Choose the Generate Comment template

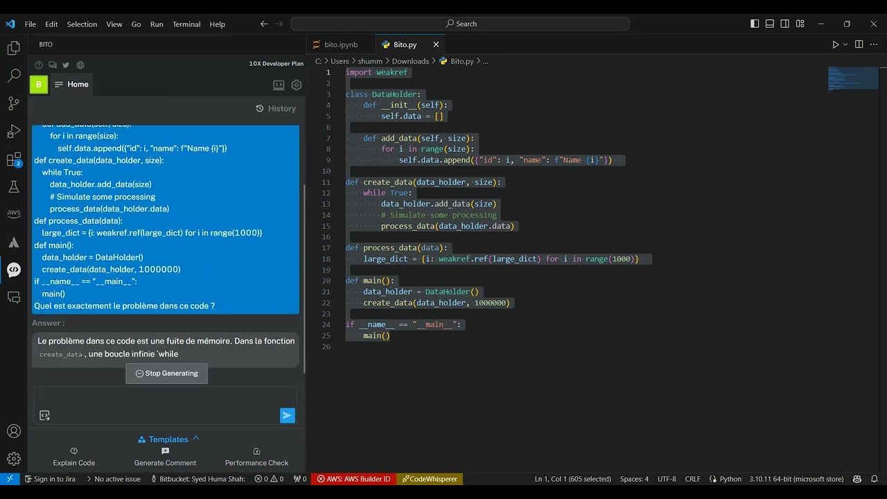(x=165, y=457)
